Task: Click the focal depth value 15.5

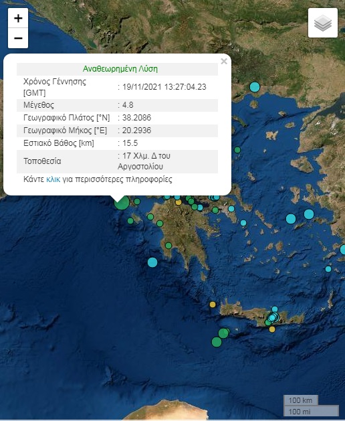Action: coord(130,143)
